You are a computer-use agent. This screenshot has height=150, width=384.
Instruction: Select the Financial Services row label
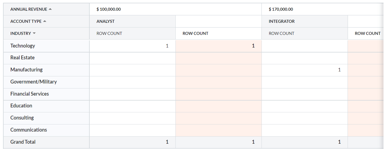pyautogui.click(x=30, y=94)
